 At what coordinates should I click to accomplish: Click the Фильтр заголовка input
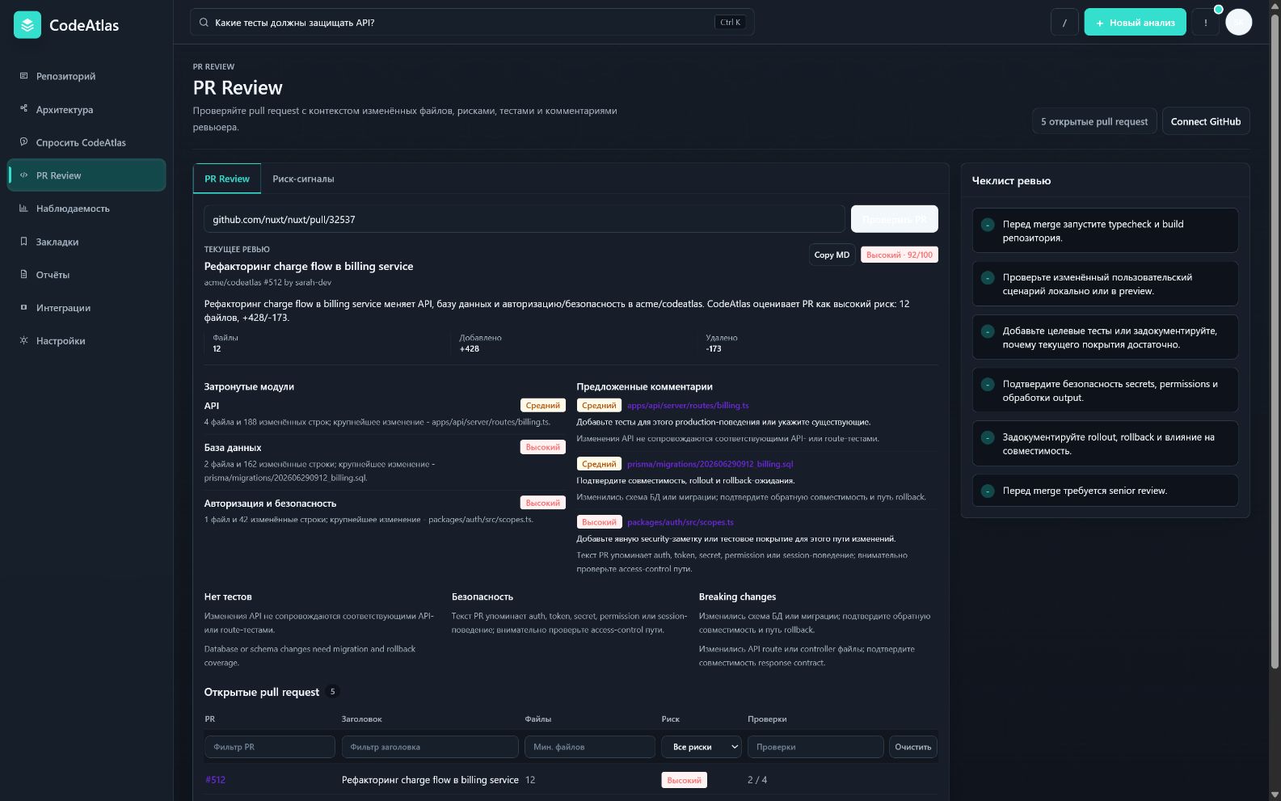[430, 747]
